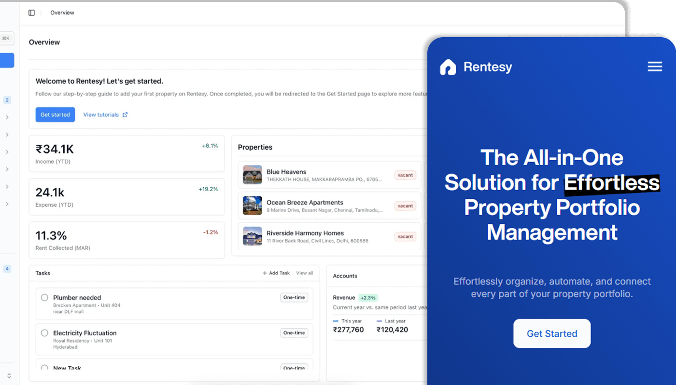Viewport: 676px width, 385px height.
Task: Click the white Get Started button
Action: pyautogui.click(x=551, y=333)
